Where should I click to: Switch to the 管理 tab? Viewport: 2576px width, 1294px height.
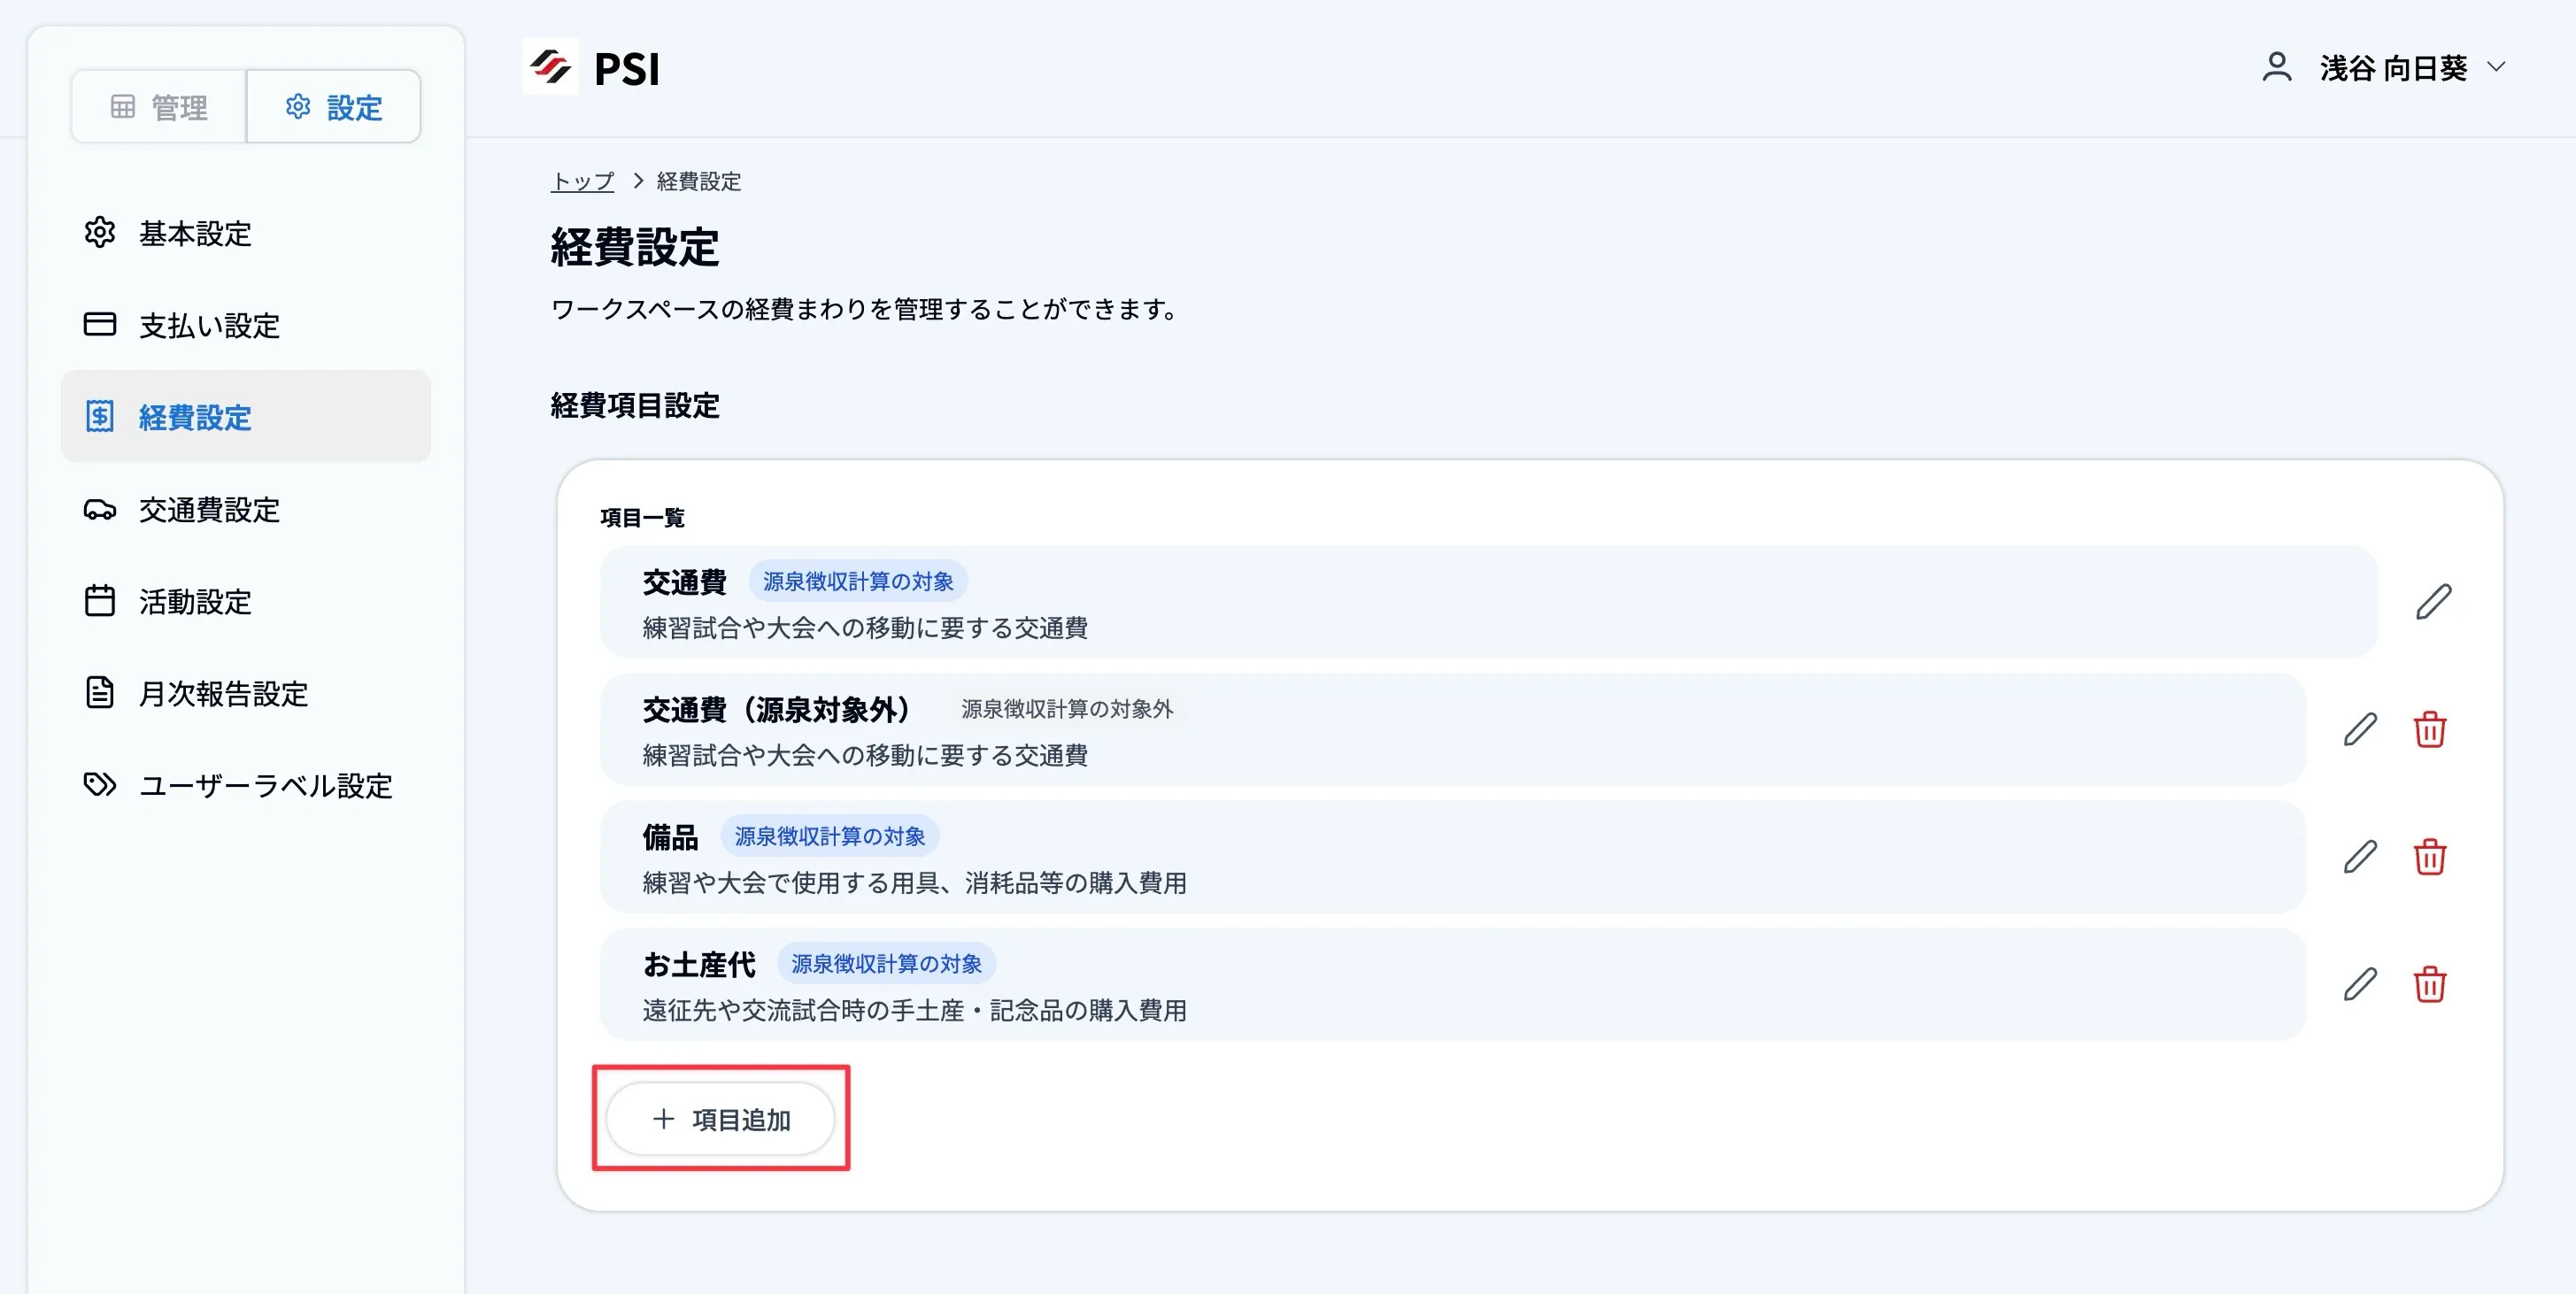point(160,106)
